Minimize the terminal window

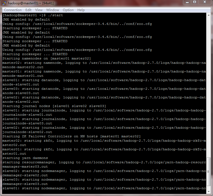point(187,2)
